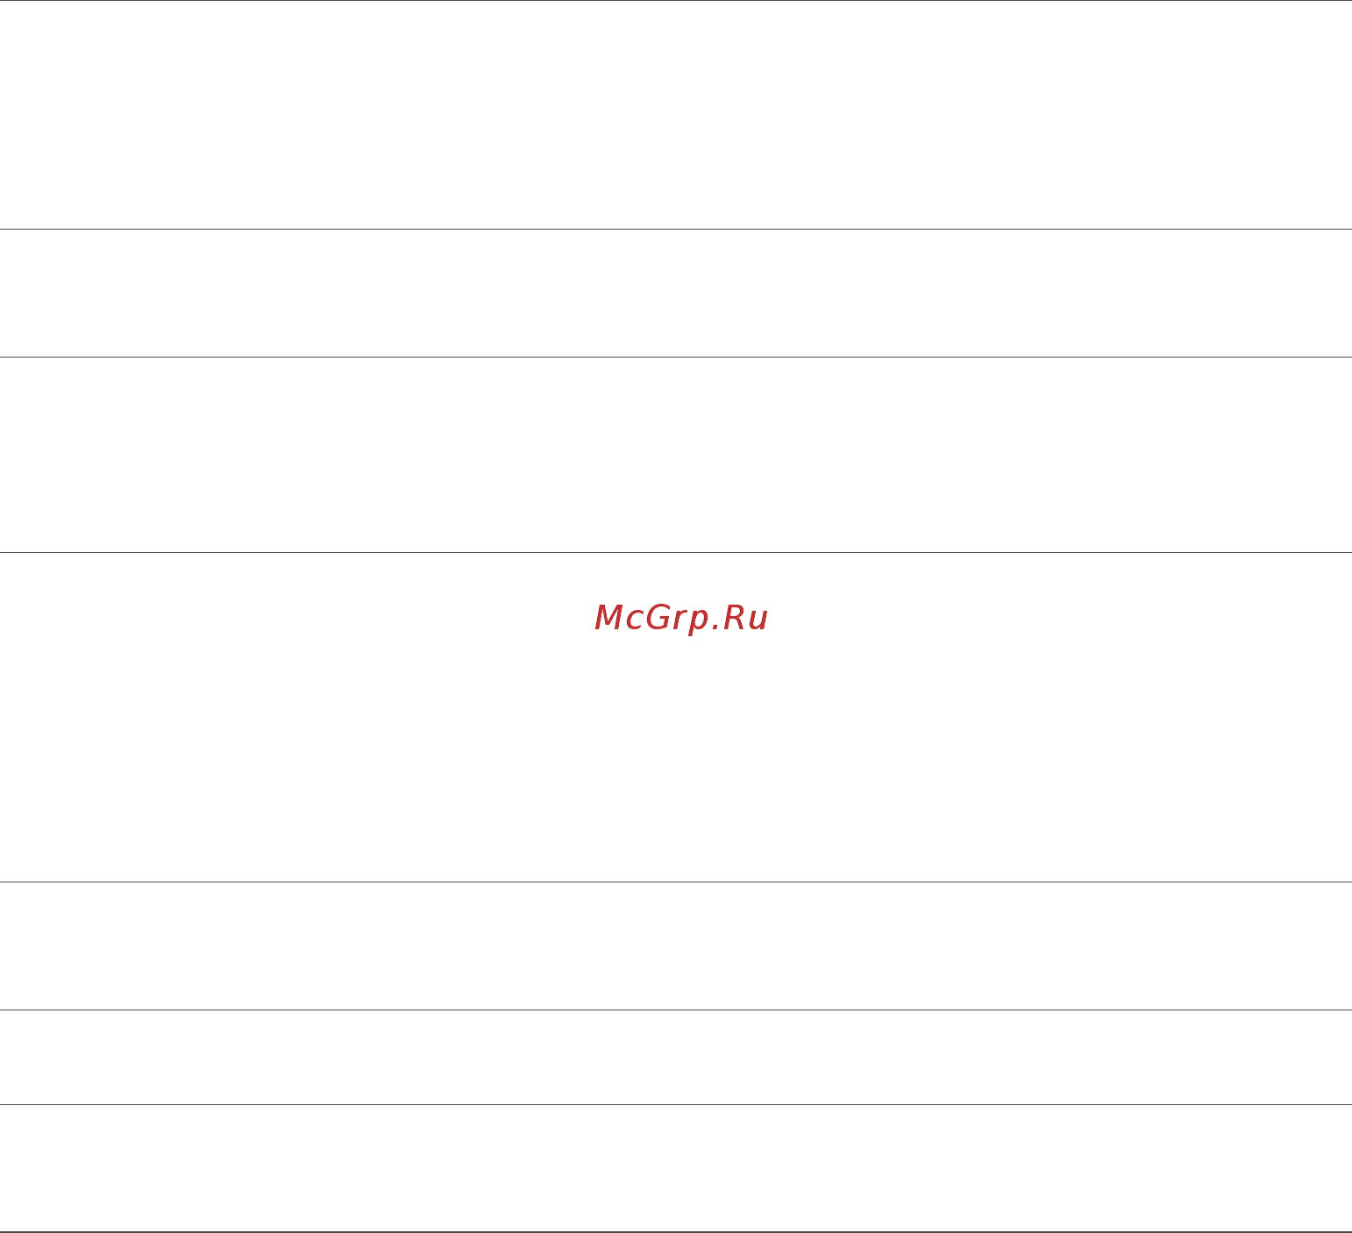Click the red McGrp.Ru watermark text
The image size is (1352, 1233).
(x=681, y=619)
